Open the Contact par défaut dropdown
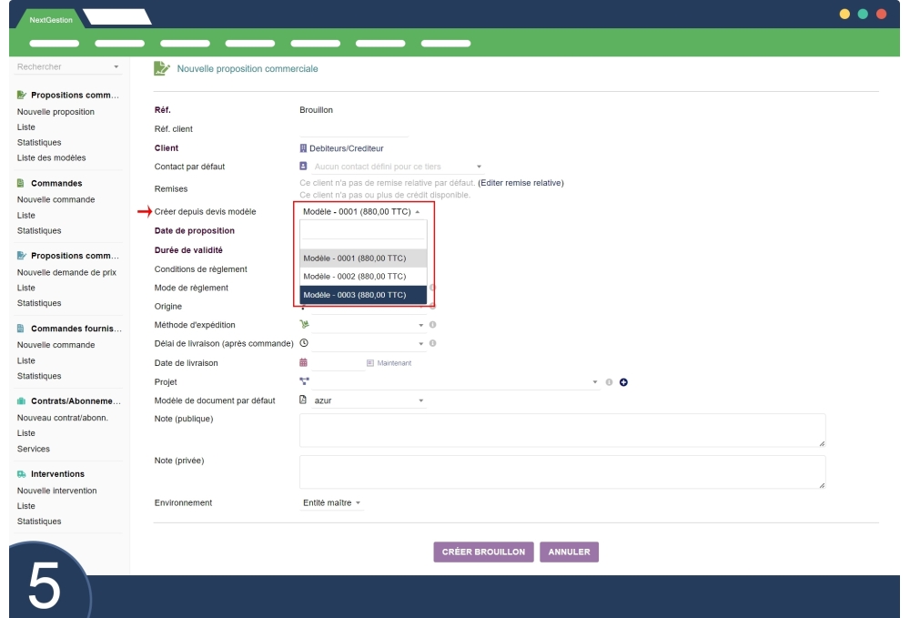Image resolution: width=910 pixels, height=618 pixels. (x=391, y=167)
